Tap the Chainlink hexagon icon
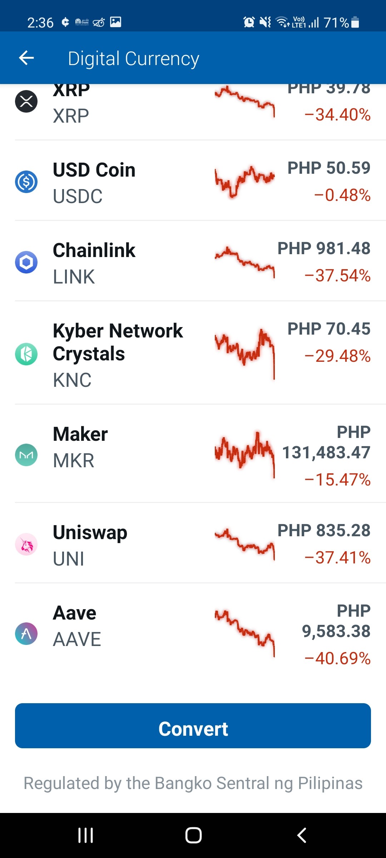 26,262
